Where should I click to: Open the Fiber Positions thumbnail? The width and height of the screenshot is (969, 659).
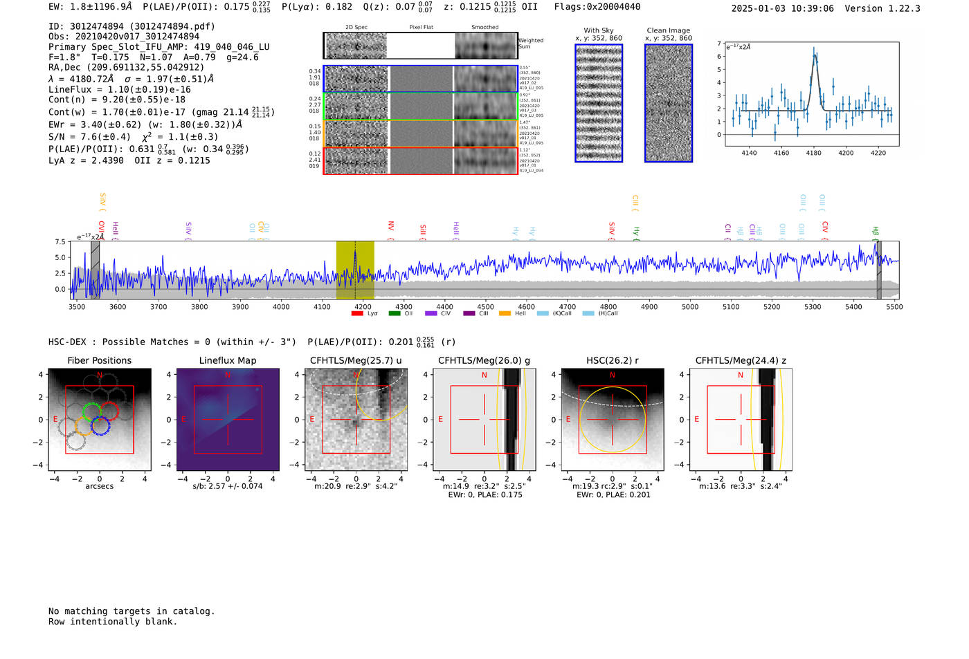click(100, 420)
